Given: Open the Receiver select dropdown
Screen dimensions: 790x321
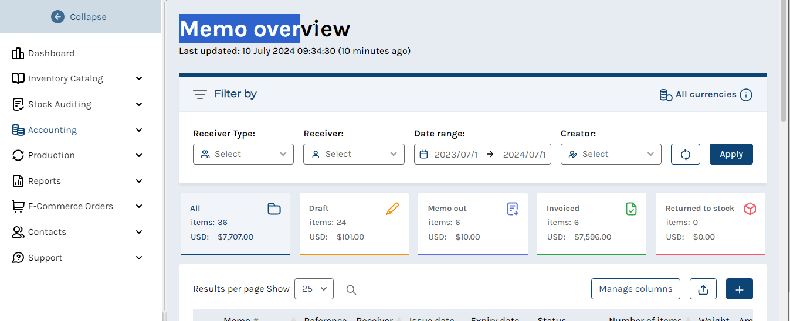Looking at the screenshot, I should coord(354,154).
